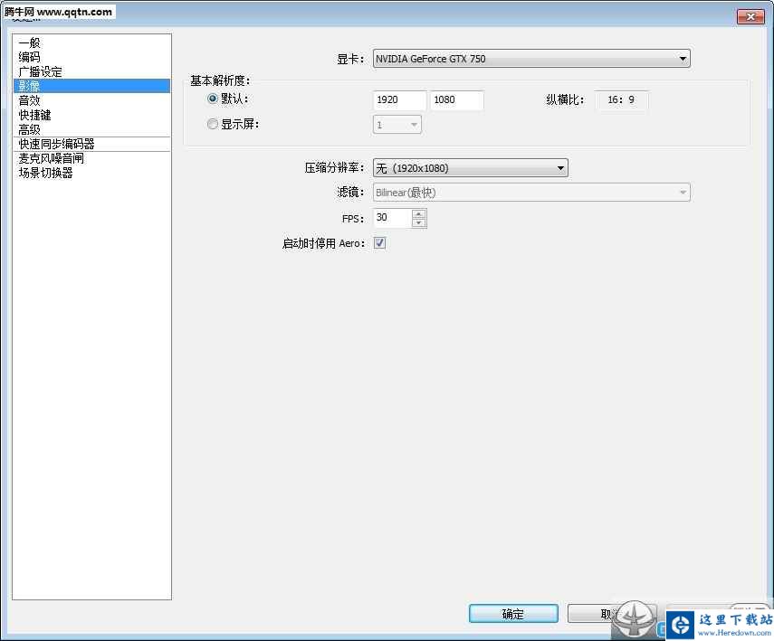Open the 显卡 NVIDIA GeForce dropdown
The width and height of the screenshot is (774, 641).
coord(531,59)
